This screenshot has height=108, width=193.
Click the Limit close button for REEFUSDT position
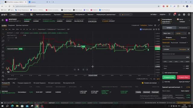point(147,92)
